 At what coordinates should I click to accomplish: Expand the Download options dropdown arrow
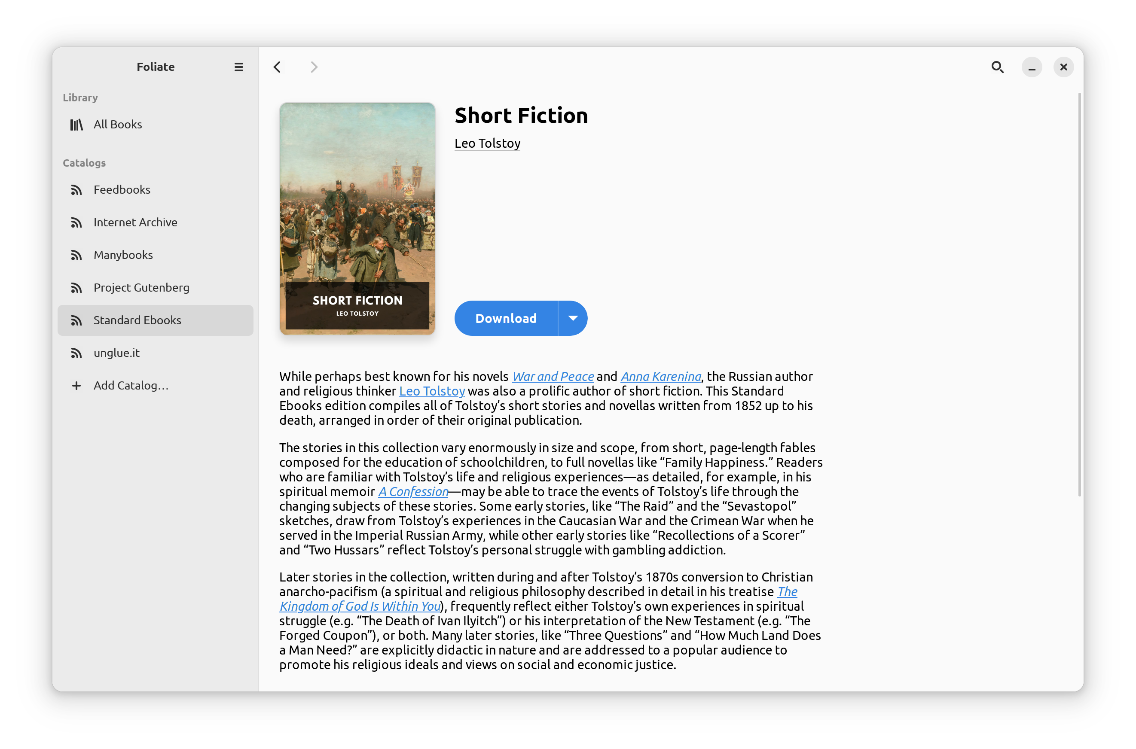[x=573, y=318]
